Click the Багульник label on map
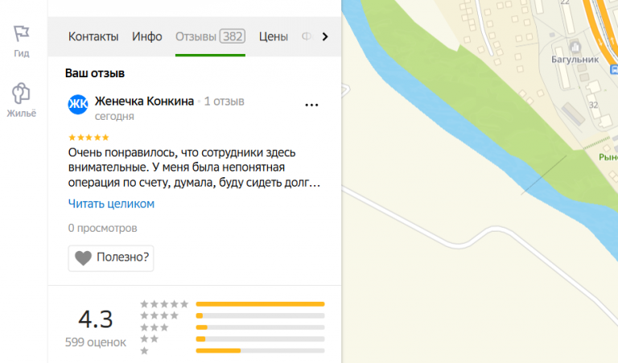 [x=575, y=60]
